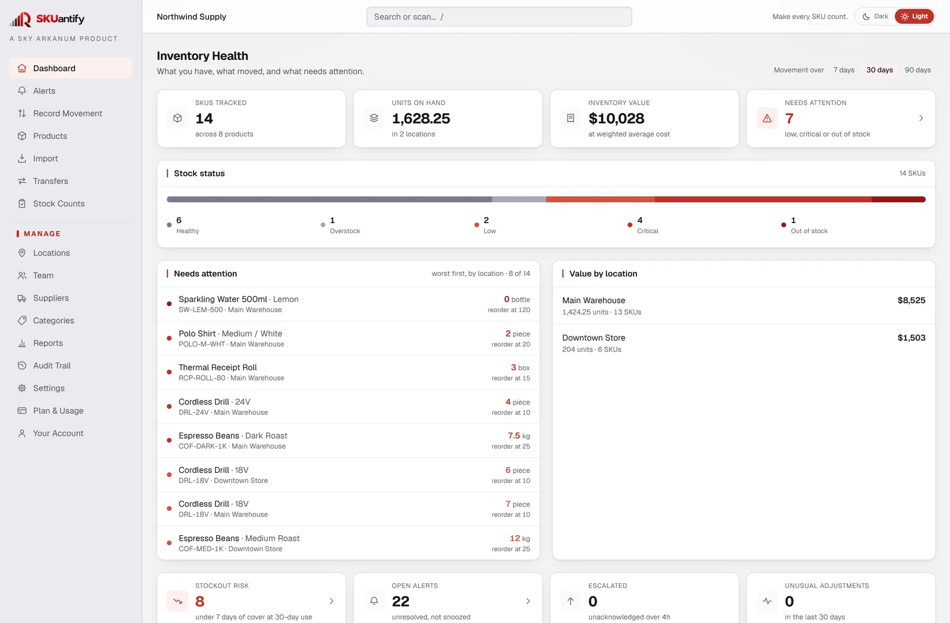Set movement period to 30 days
Image resolution: width=950 pixels, height=623 pixels.
pyautogui.click(x=879, y=70)
